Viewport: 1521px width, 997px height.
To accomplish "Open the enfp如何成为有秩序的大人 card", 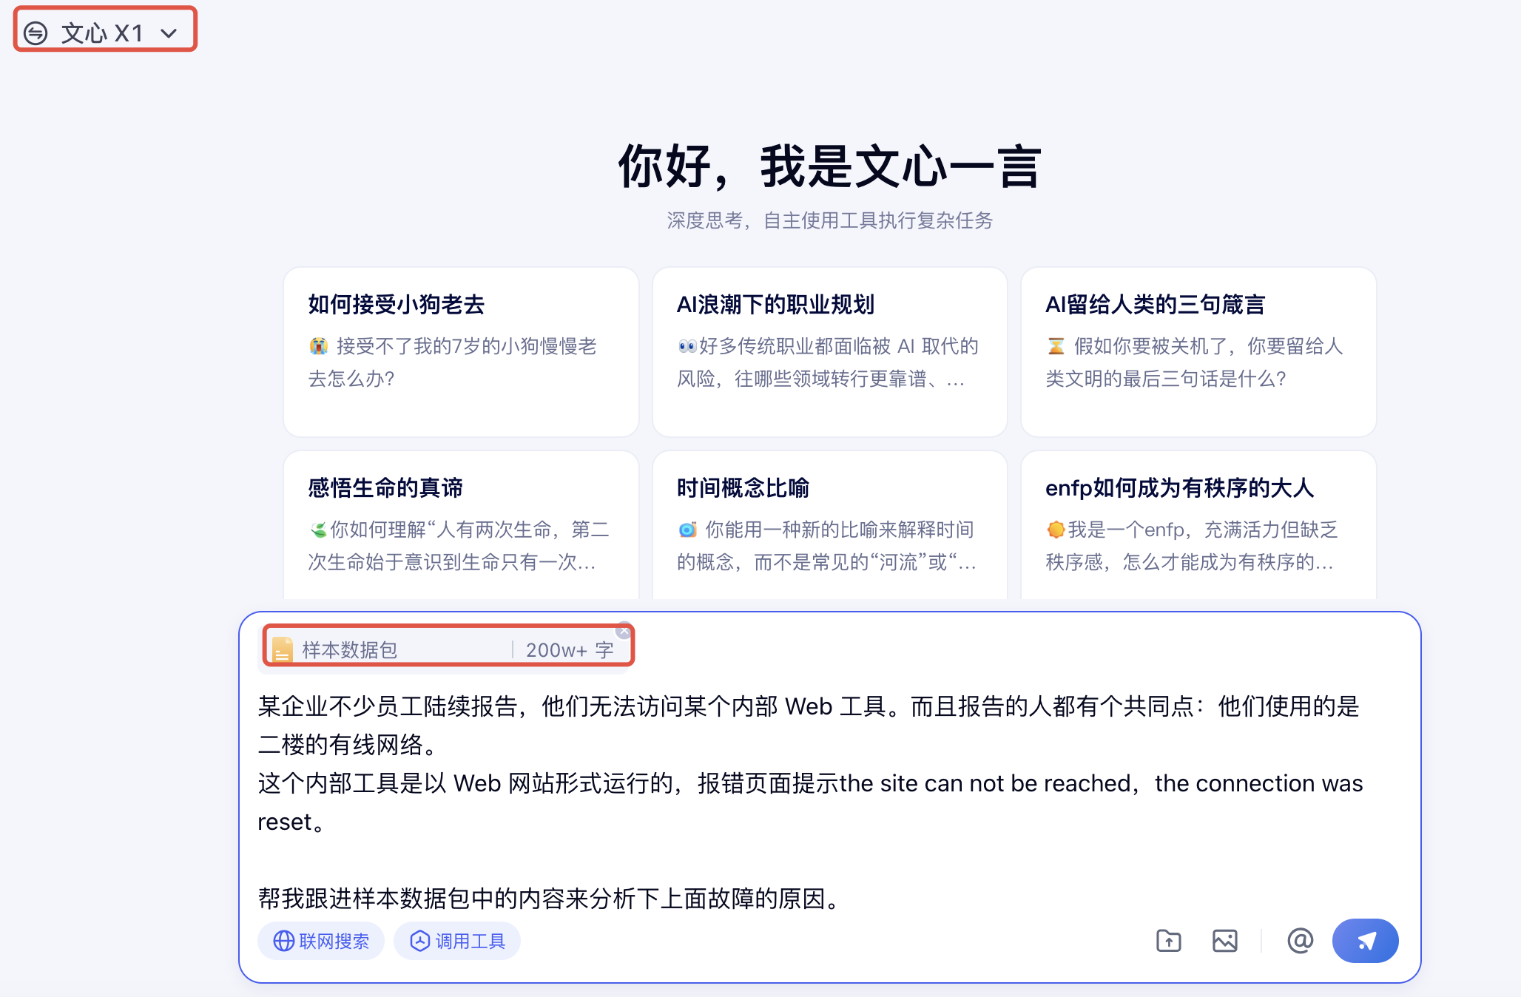I will 1198,525.
